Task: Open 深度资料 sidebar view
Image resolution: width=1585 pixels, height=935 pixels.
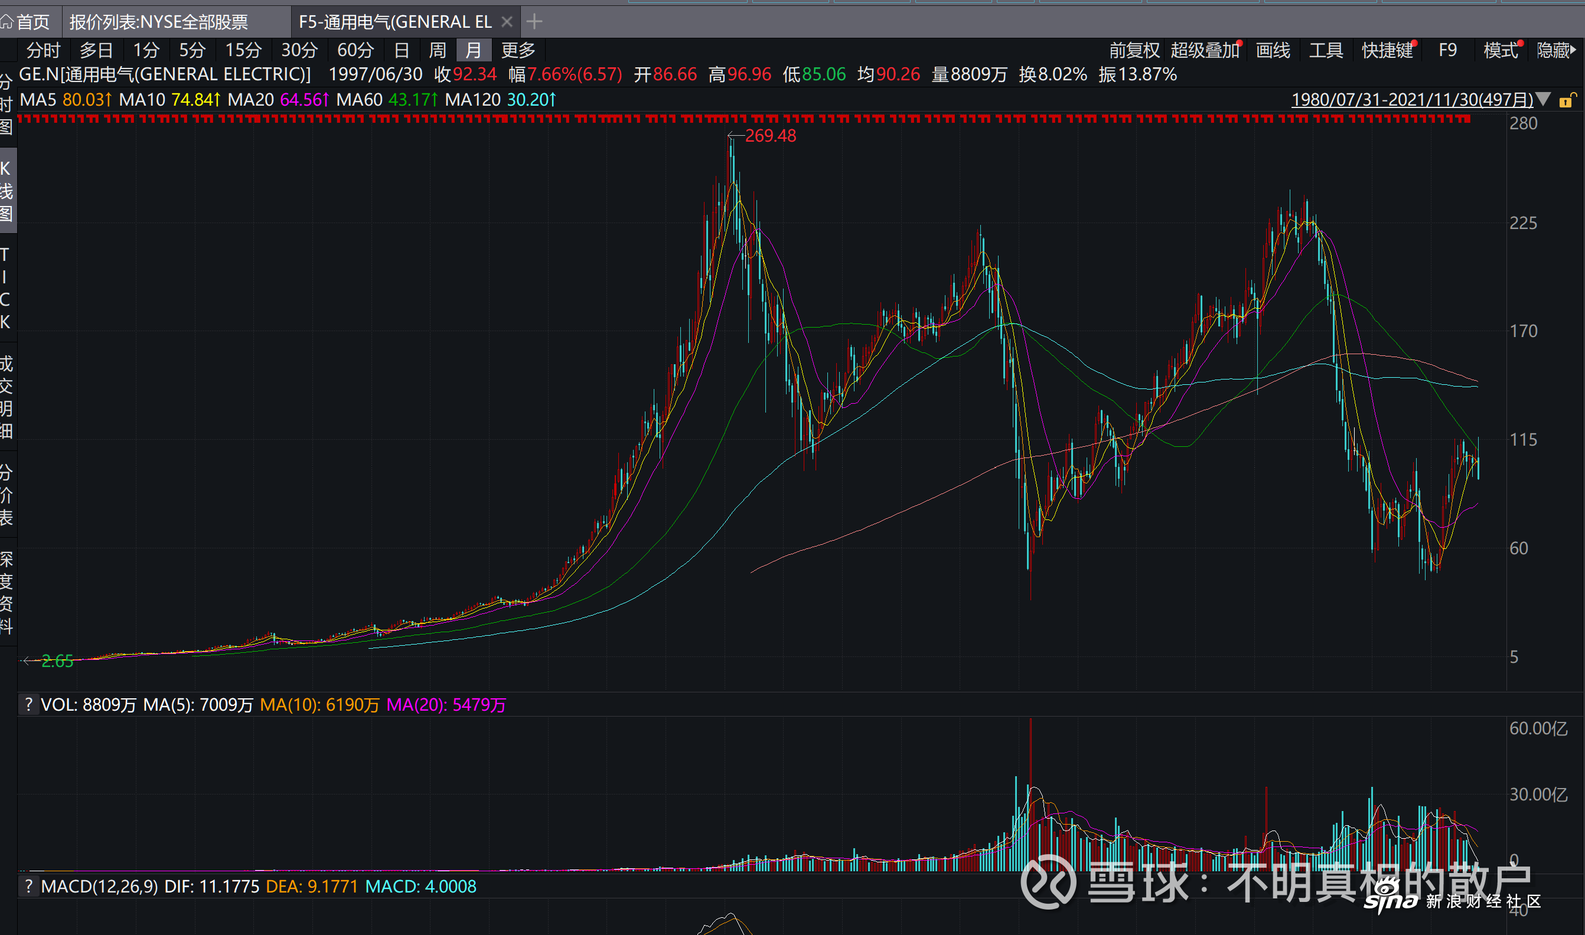Action: tap(6, 592)
